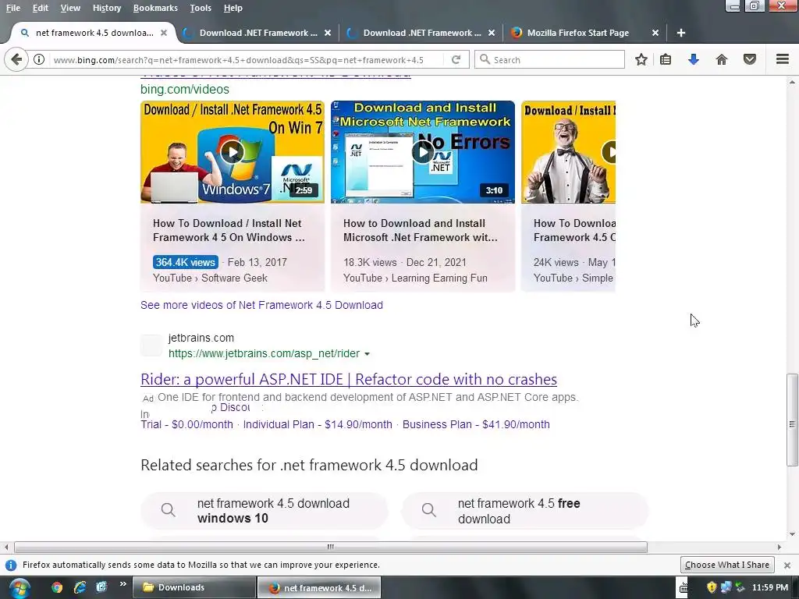Show bookmarks list icon in toolbar
Viewport: 799px width, 599px height.
666,59
